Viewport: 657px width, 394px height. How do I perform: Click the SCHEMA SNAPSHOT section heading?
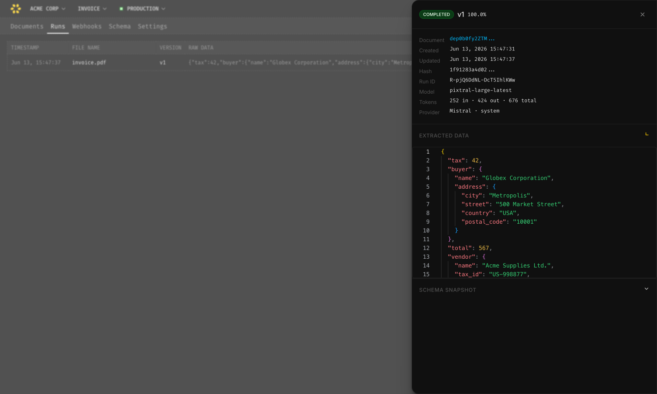point(448,290)
